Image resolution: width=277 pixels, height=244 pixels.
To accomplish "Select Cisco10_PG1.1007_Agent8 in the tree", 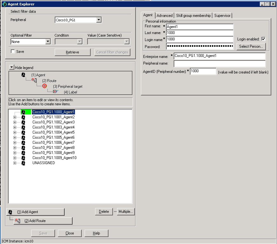I will click(x=53, y=148).
